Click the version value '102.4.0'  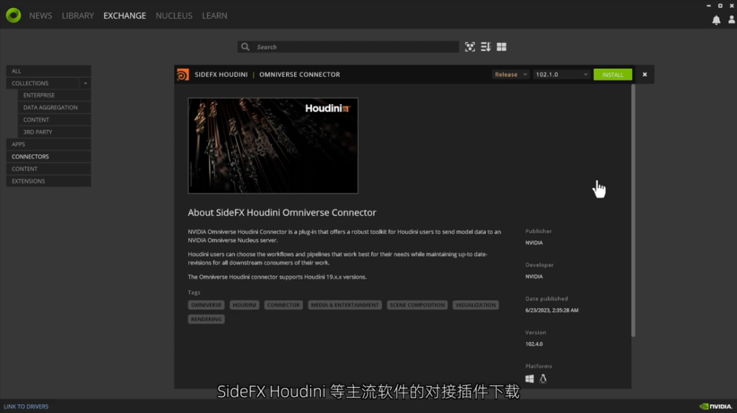[x=534, y=344]
